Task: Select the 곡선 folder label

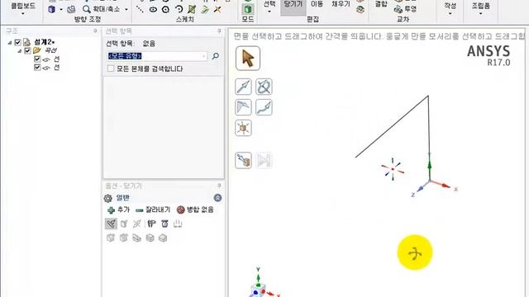Action: 50,51
